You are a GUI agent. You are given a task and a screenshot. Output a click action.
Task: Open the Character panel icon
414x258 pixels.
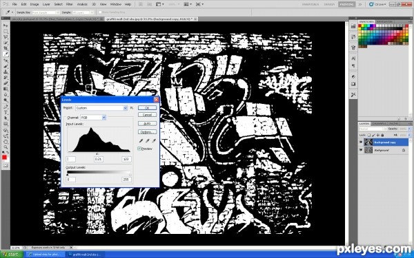[353, 58]
